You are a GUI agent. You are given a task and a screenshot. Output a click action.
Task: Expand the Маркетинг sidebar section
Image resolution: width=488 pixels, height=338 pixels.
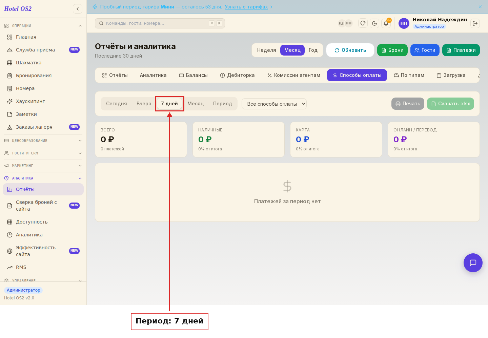click(x=43, y=166)
